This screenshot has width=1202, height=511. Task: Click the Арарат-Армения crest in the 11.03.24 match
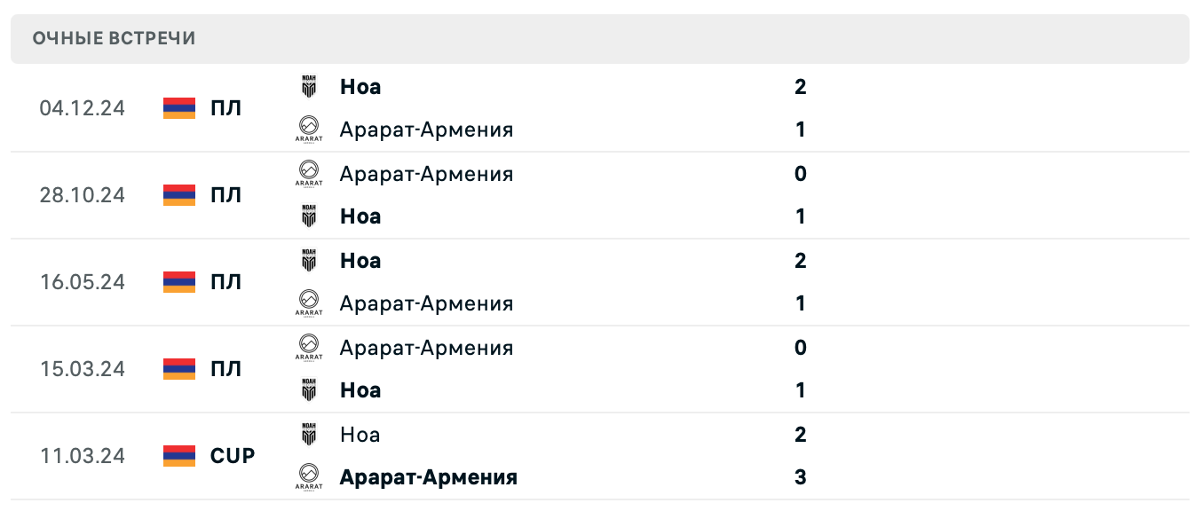point(308,476)
